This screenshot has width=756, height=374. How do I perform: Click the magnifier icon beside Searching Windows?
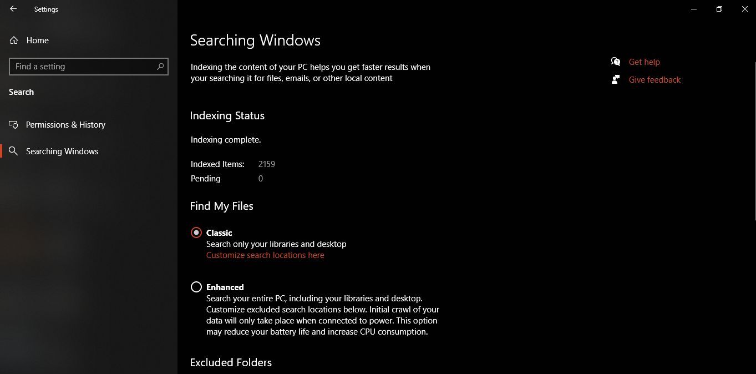click(13, 151)
